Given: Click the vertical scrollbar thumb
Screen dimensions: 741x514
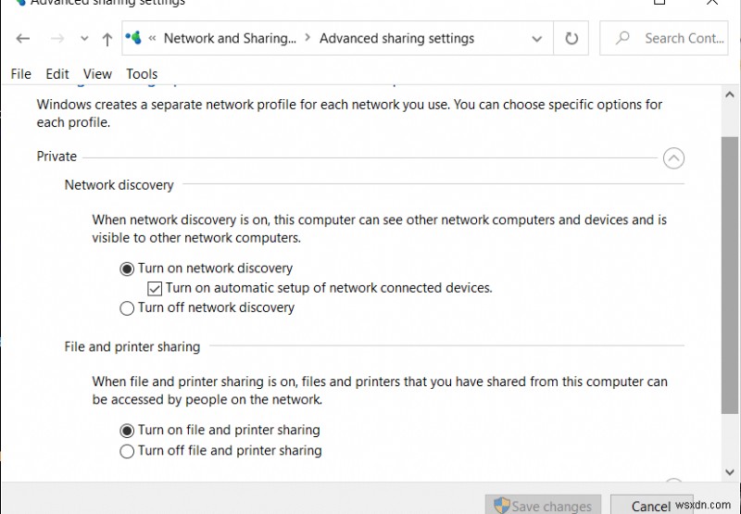Looking at the screenshot, I should pos(730,275).
